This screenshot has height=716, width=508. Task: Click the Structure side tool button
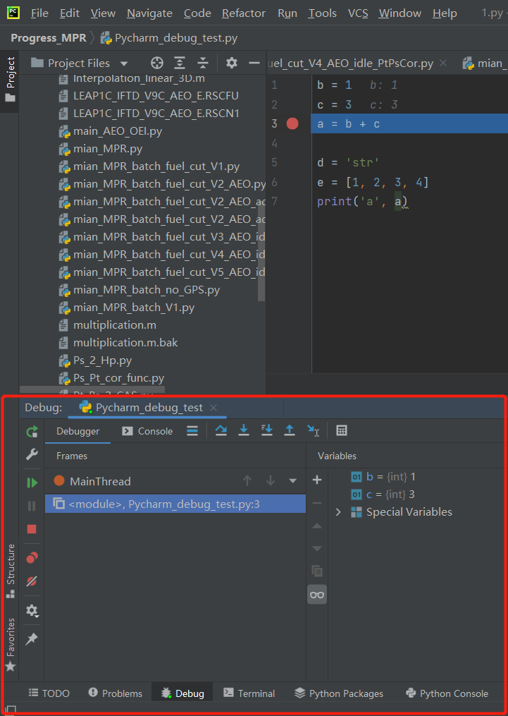pos(10,571)
